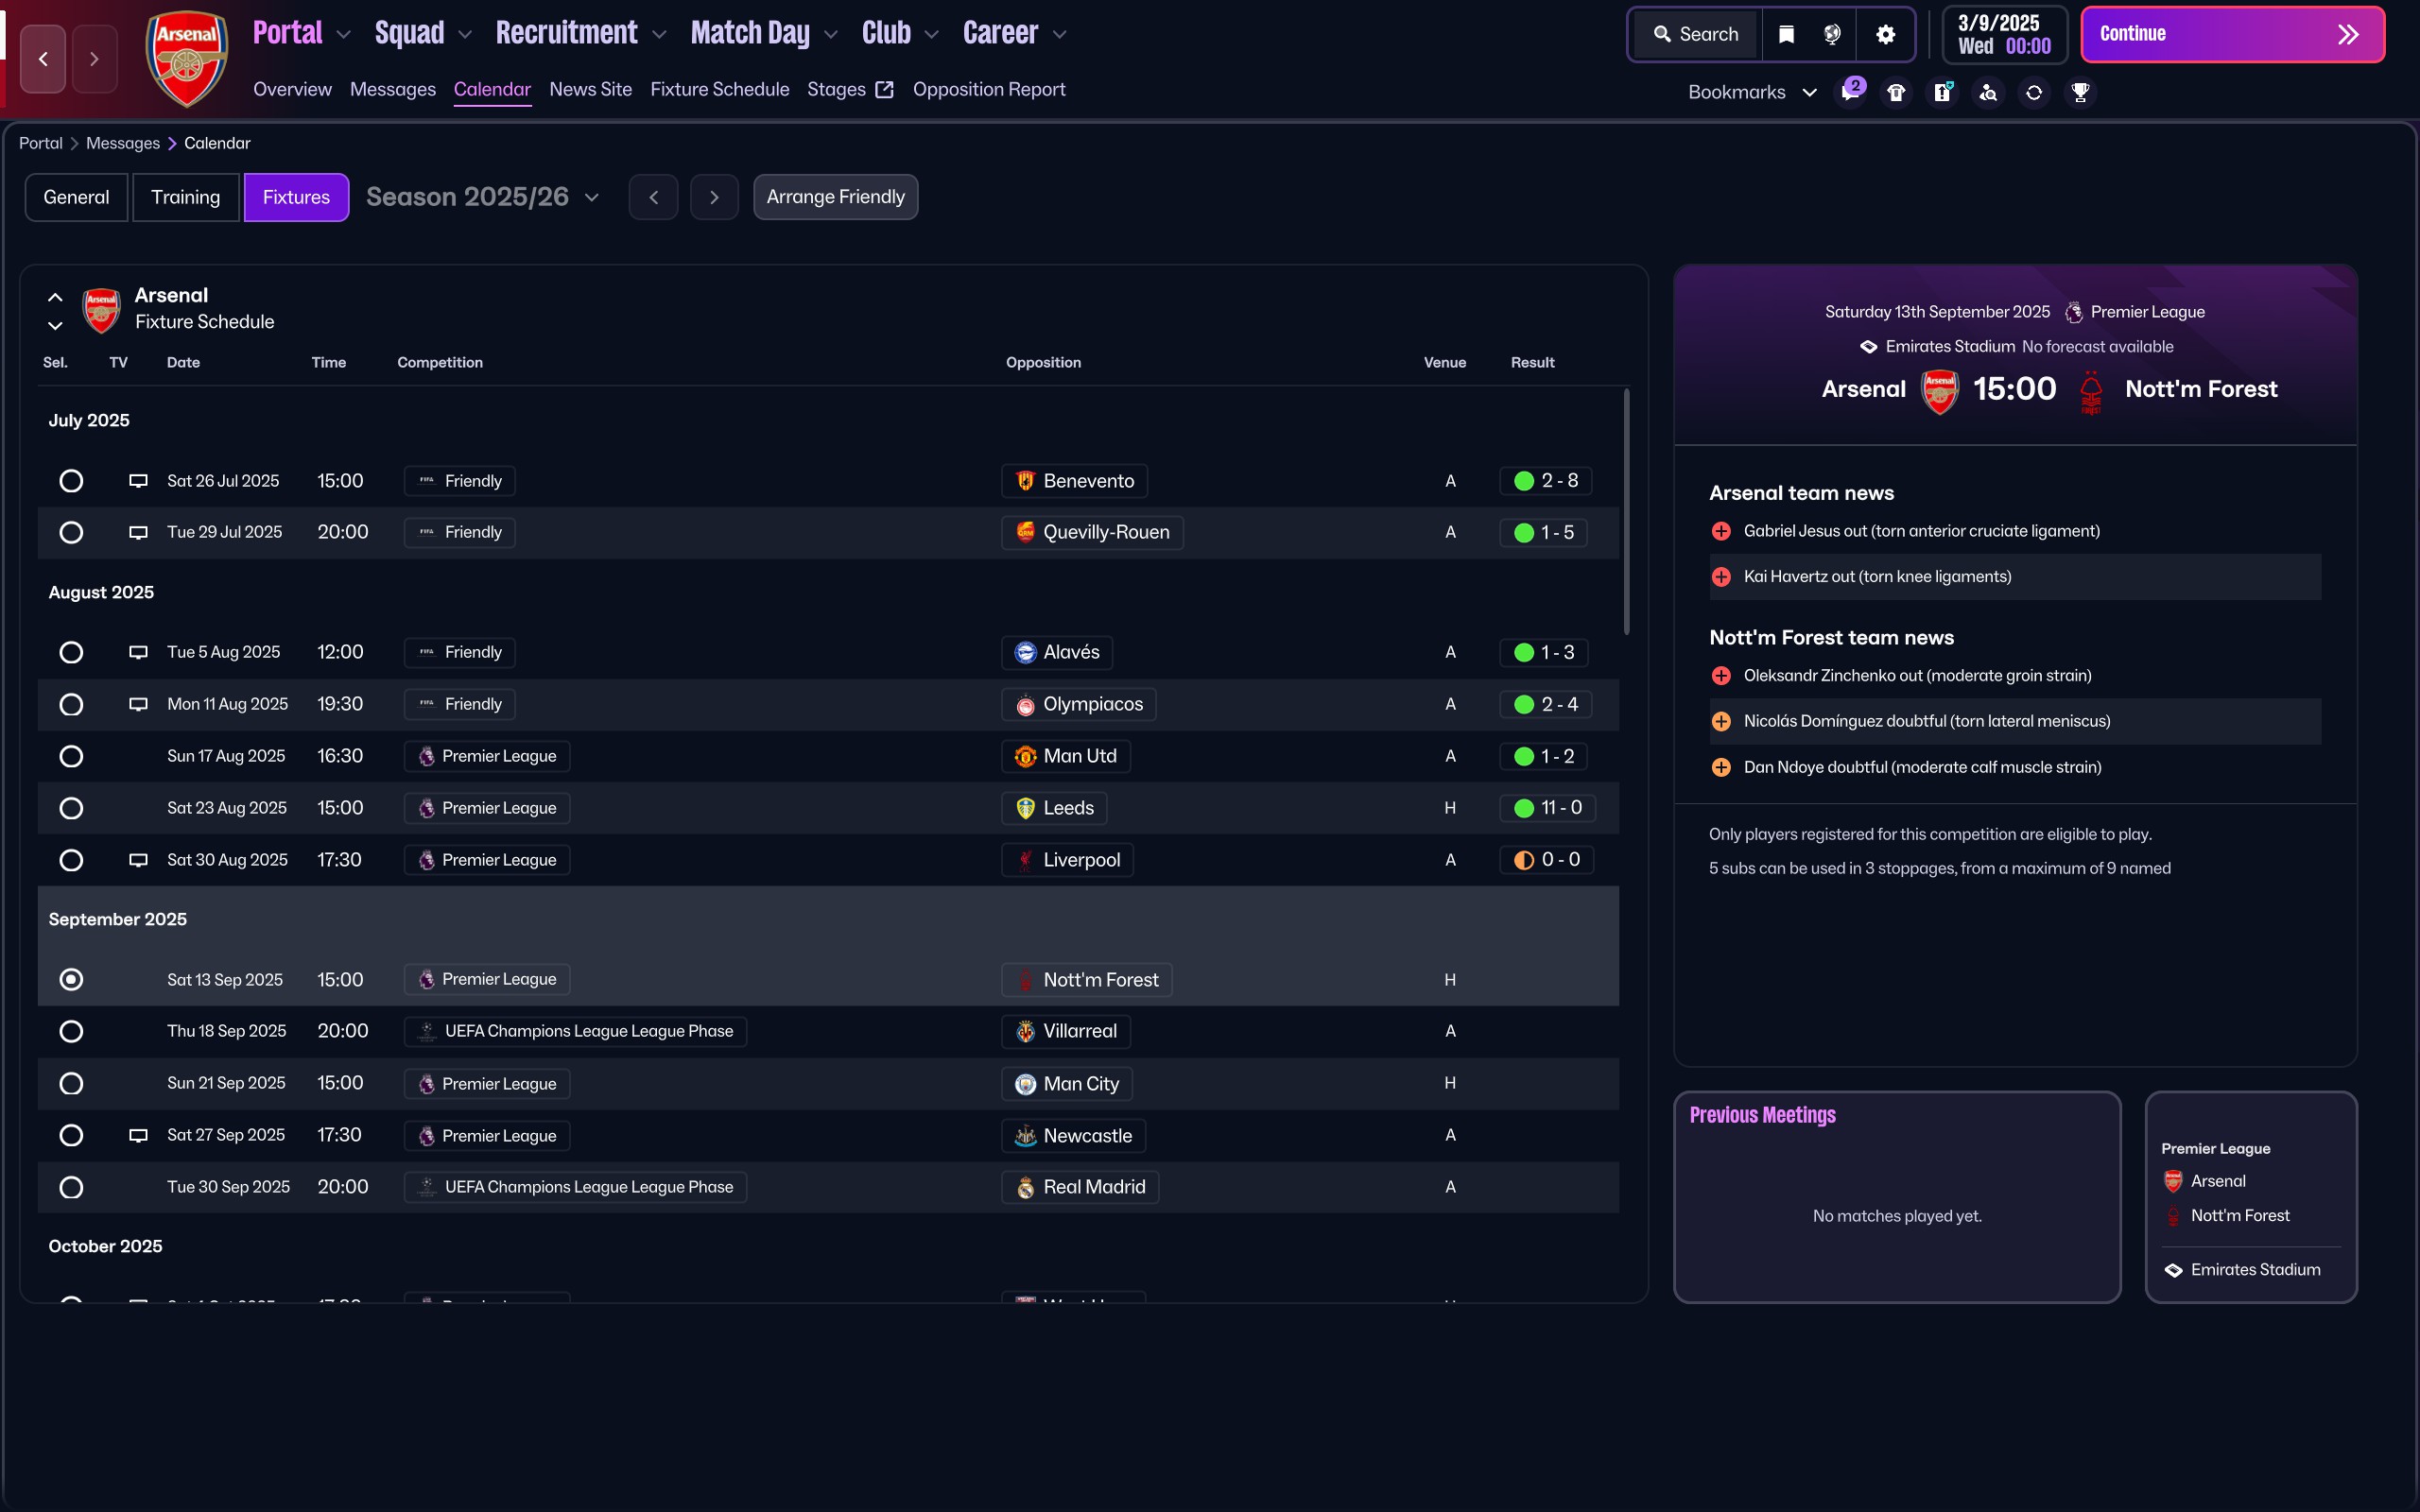This screenshot has height=1512, width=2420.
Task: Open settings via the gear icon
Action: click(1885, 34)
